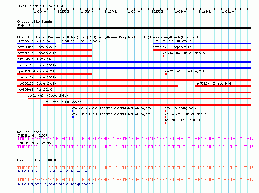Open the esv2151015 (Bentley2008) variant
The image size is (259, 193).
[x=186, y=71]
